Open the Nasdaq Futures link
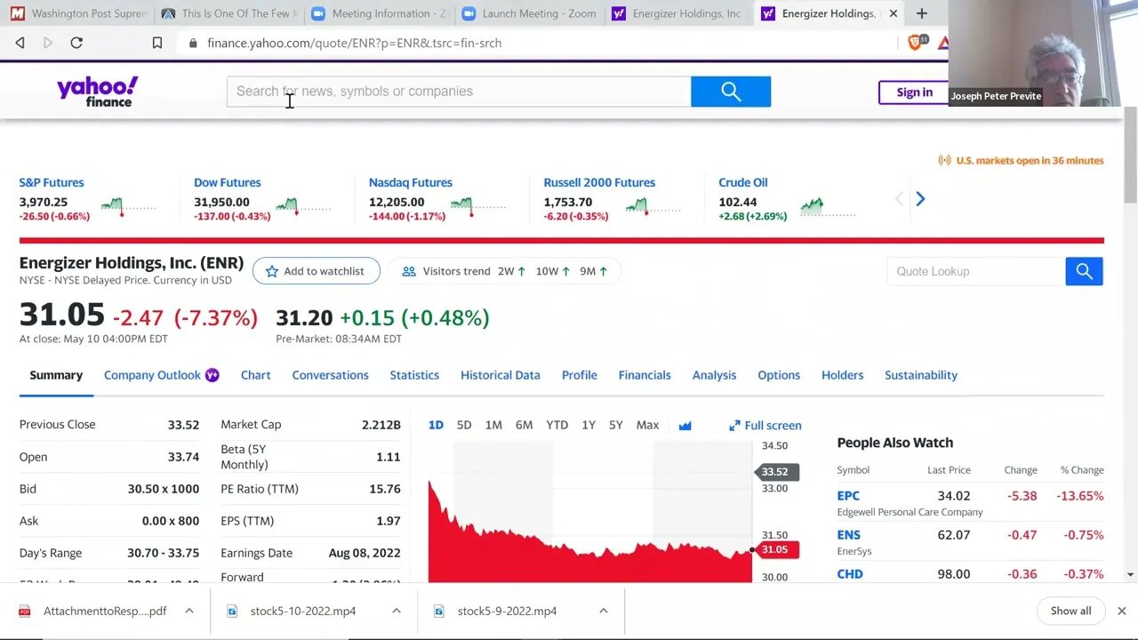1138x640 pixels. point(411,182)
